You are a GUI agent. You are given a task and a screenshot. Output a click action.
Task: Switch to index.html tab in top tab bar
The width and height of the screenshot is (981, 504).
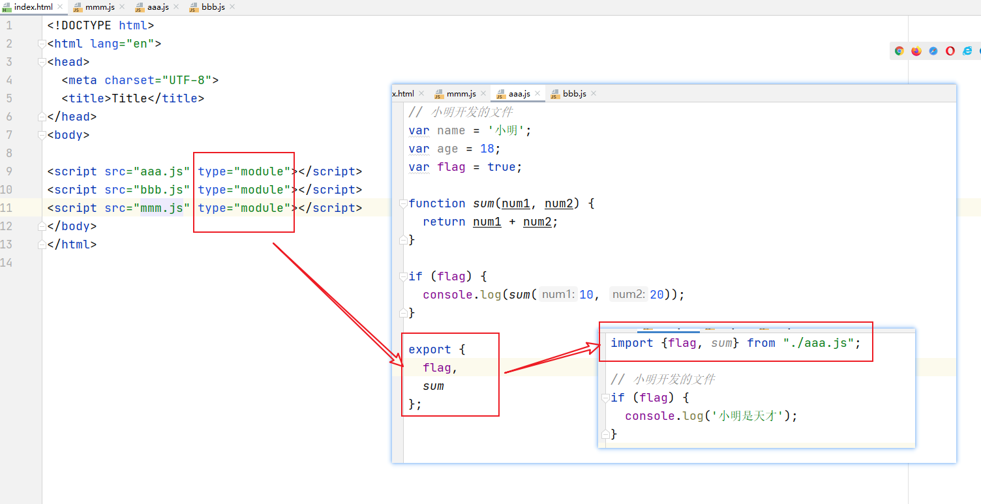[x=33, y=7]
